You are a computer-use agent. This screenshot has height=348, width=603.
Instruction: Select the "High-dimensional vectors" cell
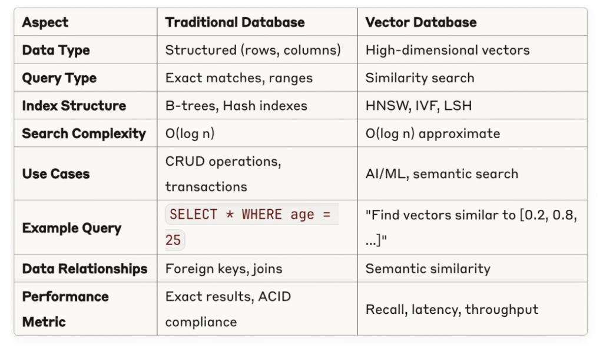coord(447,50)
